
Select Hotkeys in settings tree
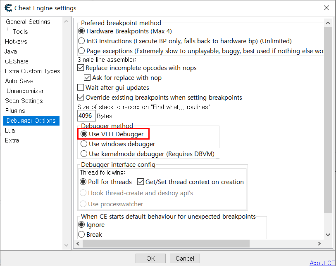click(x=16, y=42)
